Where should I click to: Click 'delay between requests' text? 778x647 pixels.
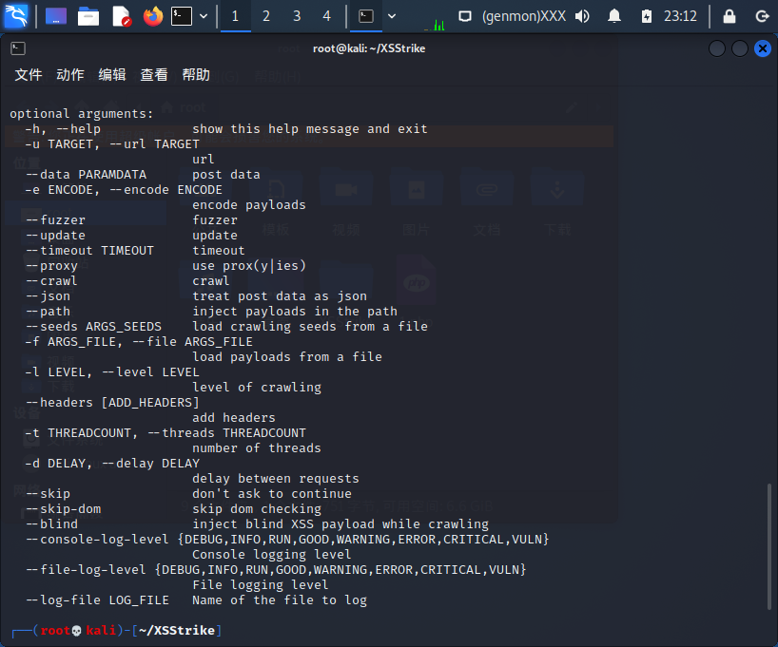[x=276, y=479]
